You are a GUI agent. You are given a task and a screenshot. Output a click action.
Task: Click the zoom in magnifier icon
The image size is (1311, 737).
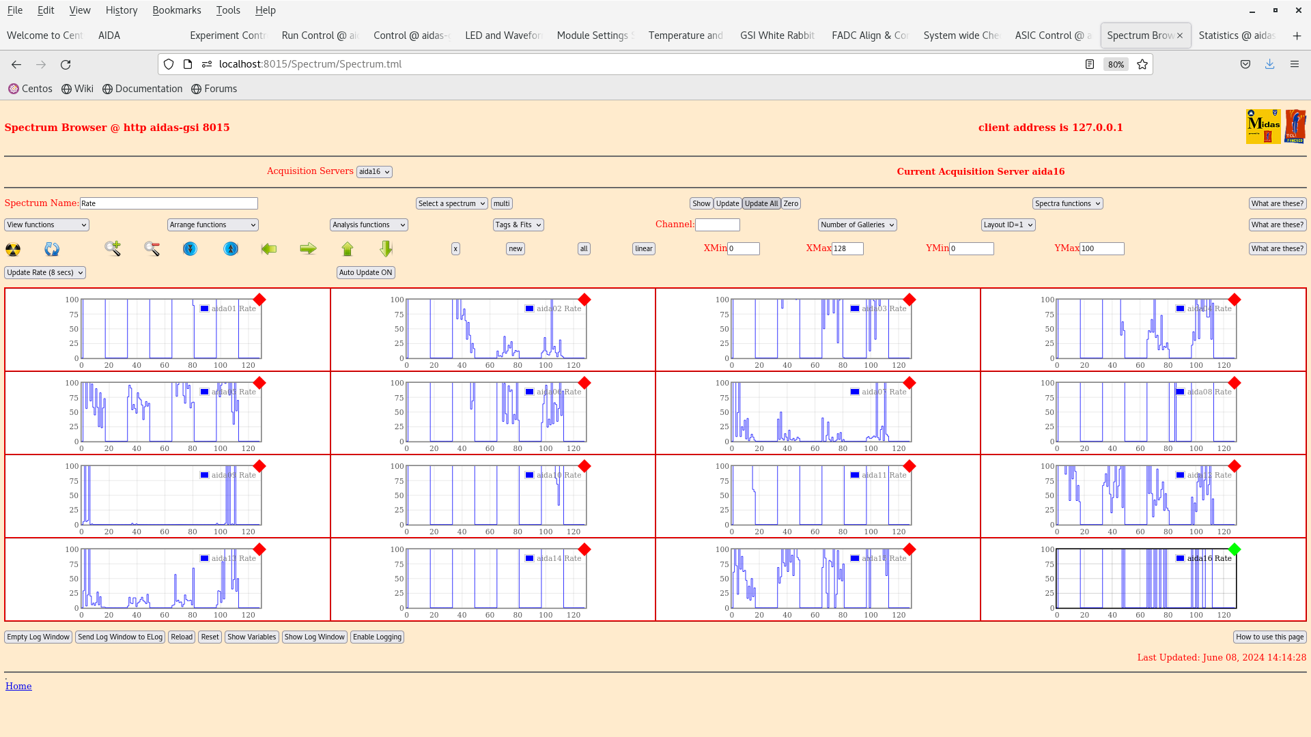tap(113, 248)
